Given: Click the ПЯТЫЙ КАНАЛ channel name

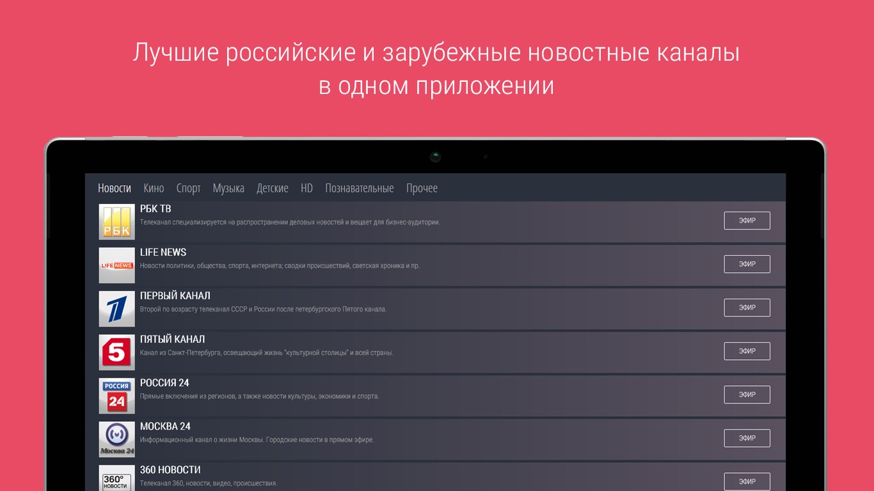Looking at the screenshot, I should [172, 339].
